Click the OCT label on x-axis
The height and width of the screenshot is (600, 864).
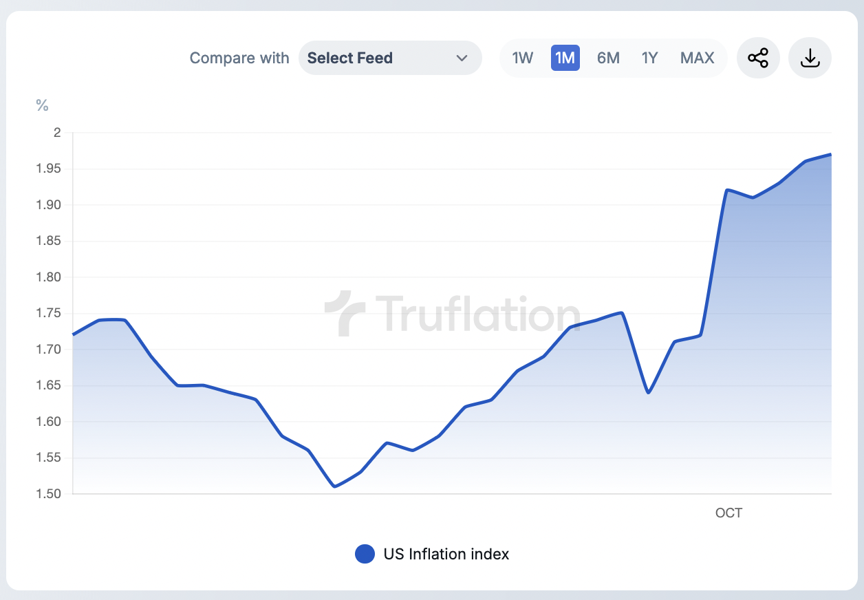(728, 513)
